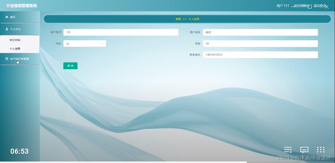
Task: Click the 退出到前台 link
Action: point(301,6)
